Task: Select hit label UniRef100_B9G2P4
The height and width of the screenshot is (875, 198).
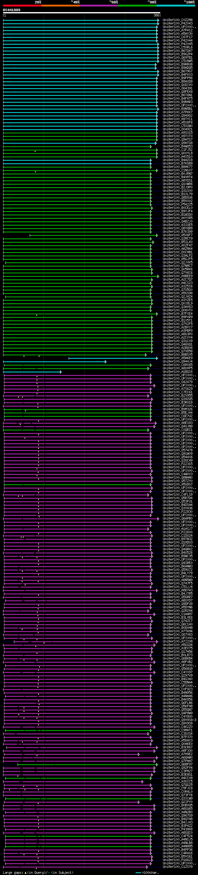Action: [x=178, y=54]
